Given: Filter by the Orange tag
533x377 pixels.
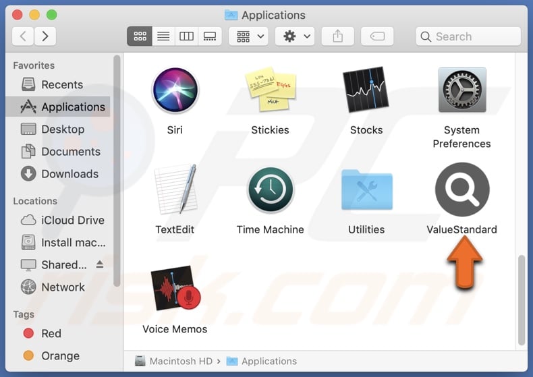Looking at the screenshot, I should tap(58, 355).
